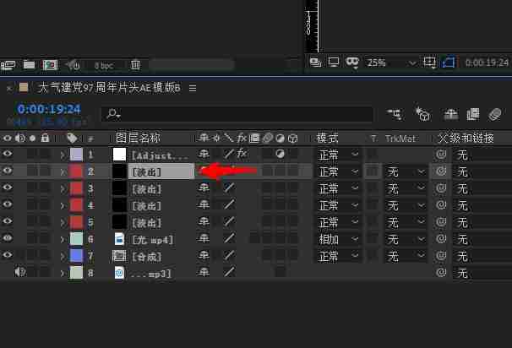This screenshot has width=512, height=348.
Task: Click parent pick whip of layer 1
Action: click(441, 154)
